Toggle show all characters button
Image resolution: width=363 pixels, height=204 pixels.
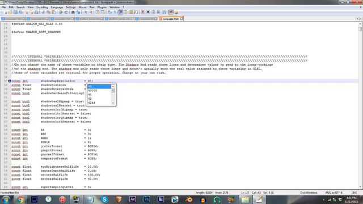click(115, 12)
